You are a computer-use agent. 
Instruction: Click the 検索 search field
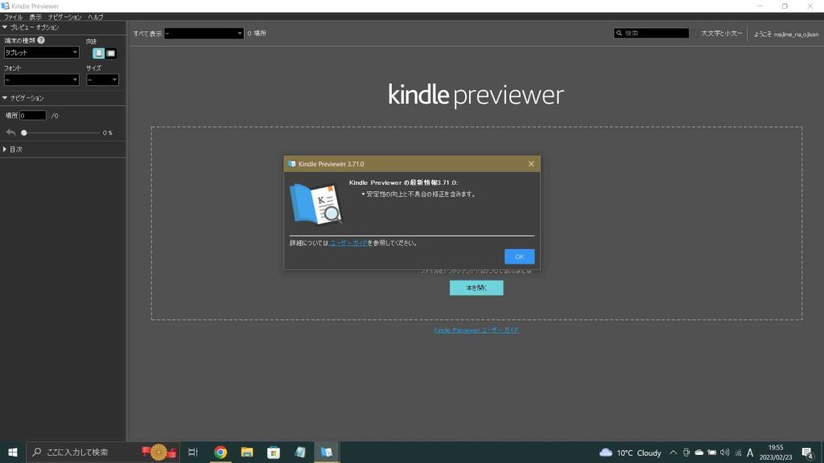coord(650,33)
